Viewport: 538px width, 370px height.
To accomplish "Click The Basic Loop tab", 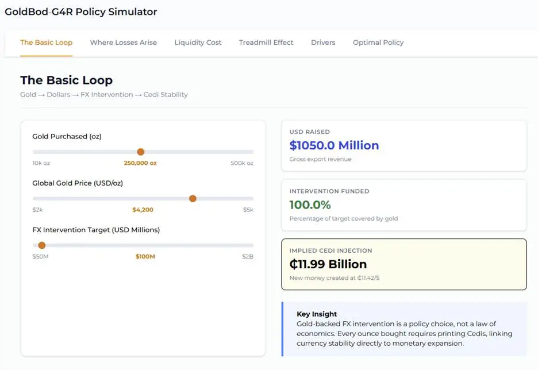I will click(x=46, y=43).
